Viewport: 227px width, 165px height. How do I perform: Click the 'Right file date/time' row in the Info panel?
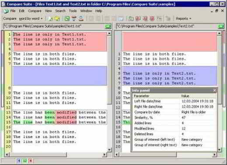click(175, 107)
